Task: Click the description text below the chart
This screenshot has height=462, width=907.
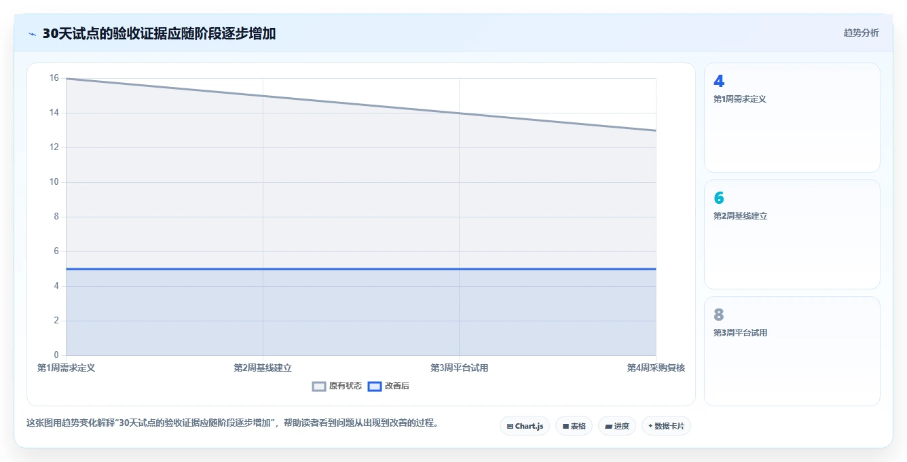Action: coord(232,423)
